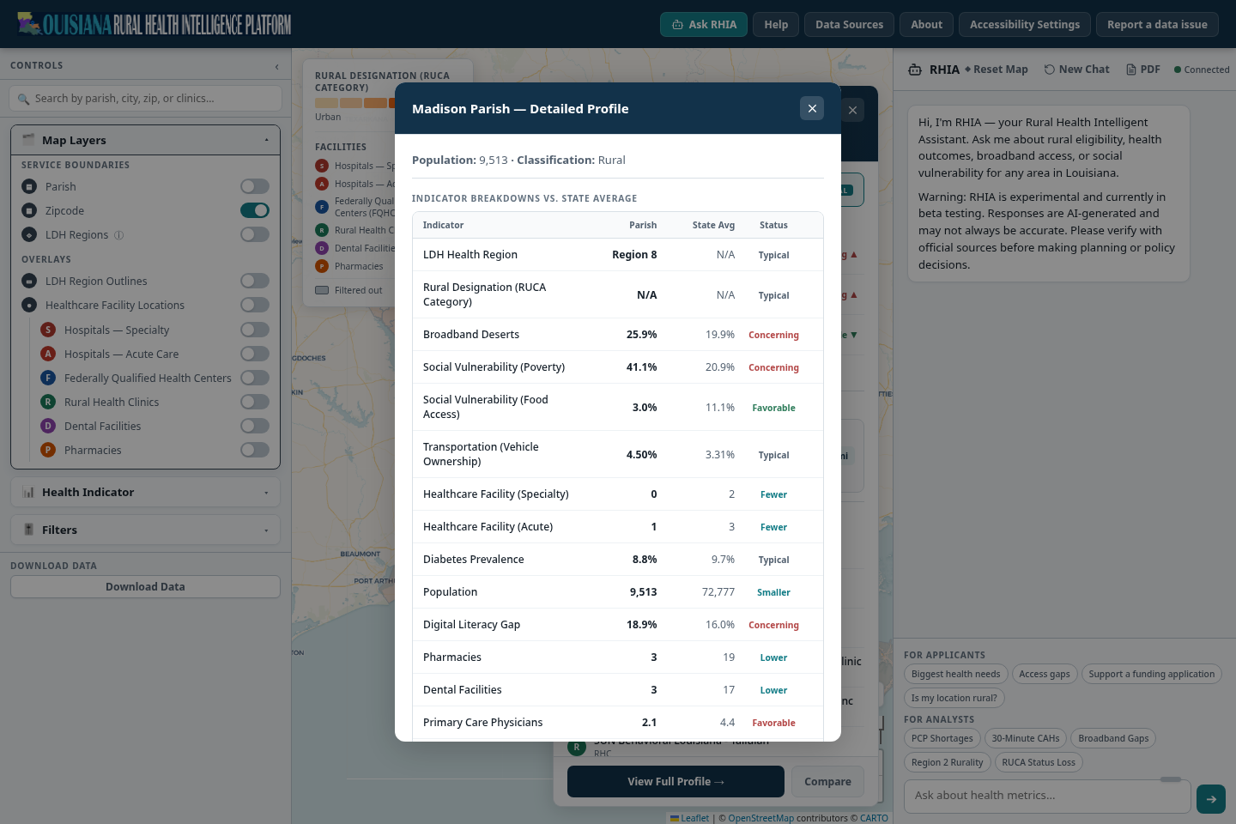Collapse the Controls sidebar chevron
Image resolution: width=1236 pixels, height=824 pixels.
pyautogui.click(x=276, y=66)
